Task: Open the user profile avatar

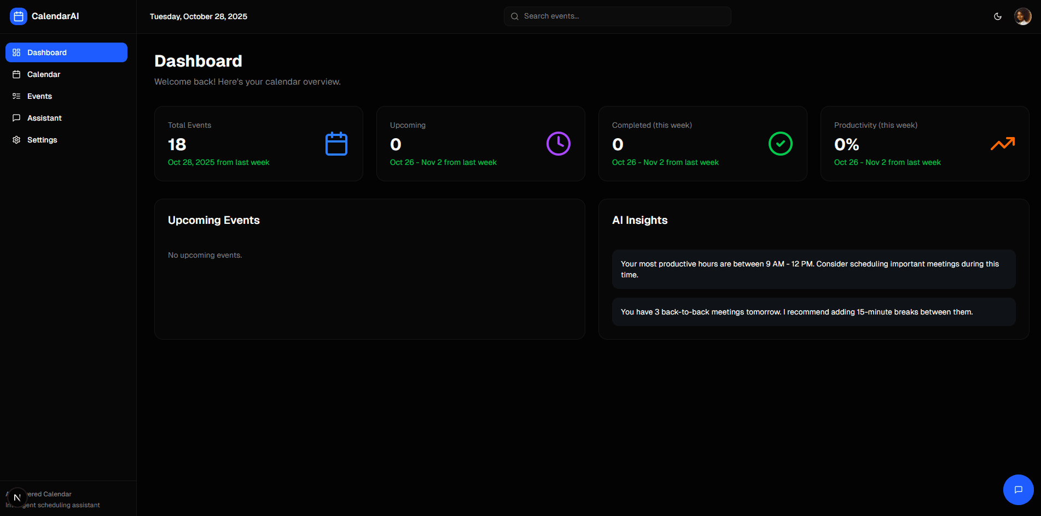Action: (1022, 16)
